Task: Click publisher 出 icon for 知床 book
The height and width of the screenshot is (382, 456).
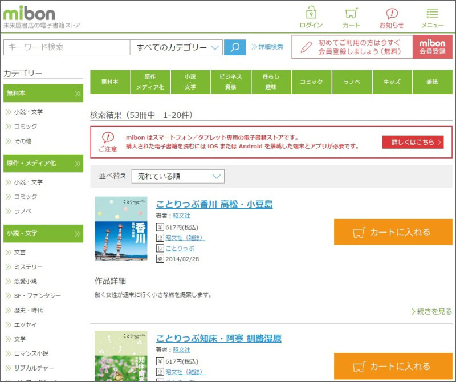Action: coord(160,372)
